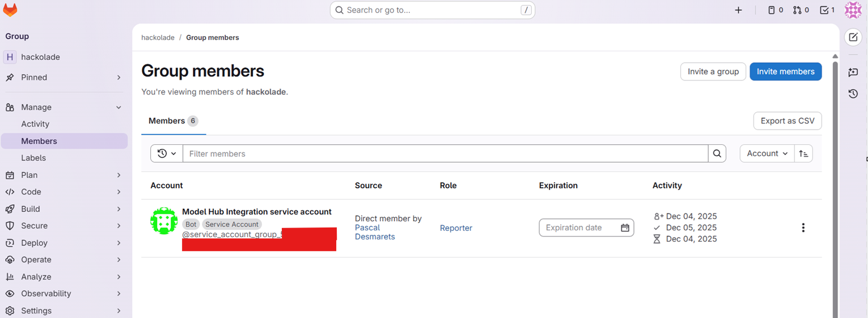
Task: Click the Reporter role link
Action: click(456, 228)
